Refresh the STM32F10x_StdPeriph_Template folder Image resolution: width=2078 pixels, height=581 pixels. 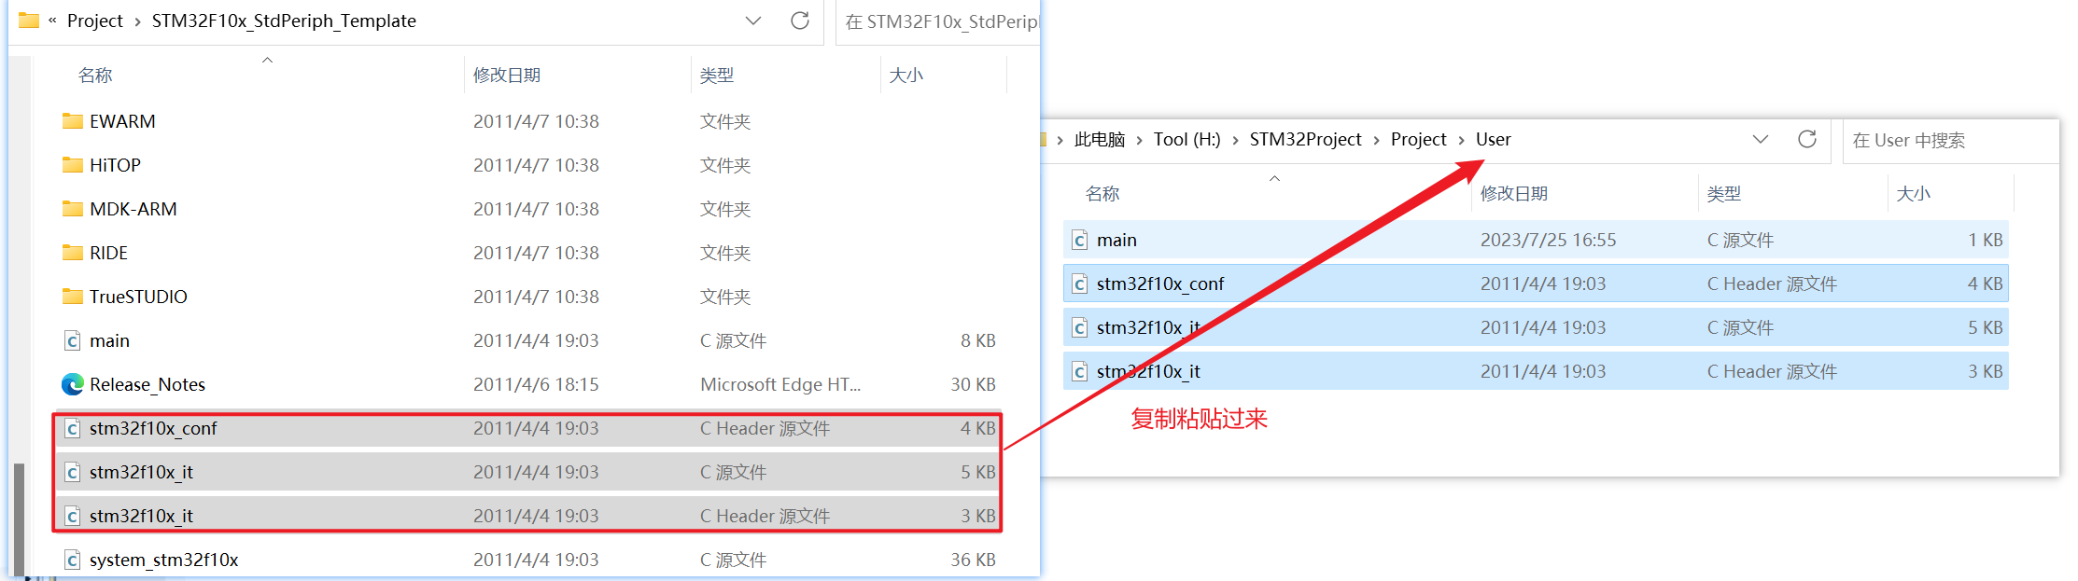tap(800, 21)
